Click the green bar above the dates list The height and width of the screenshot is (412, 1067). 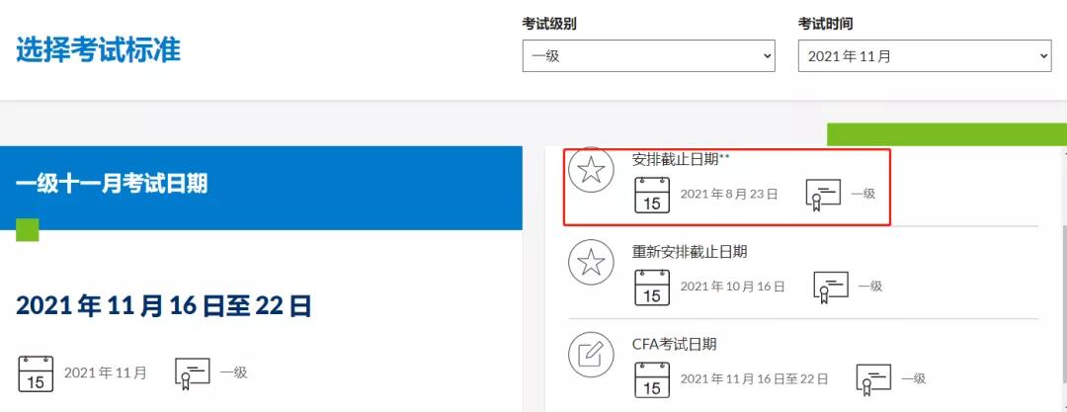click(946, 134)
